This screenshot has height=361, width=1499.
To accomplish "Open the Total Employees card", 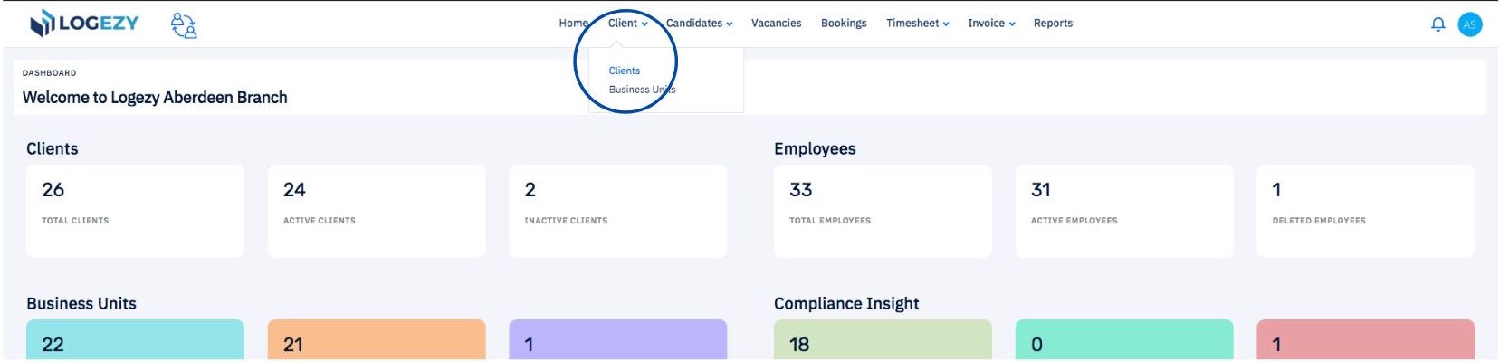I will [883, 211].
